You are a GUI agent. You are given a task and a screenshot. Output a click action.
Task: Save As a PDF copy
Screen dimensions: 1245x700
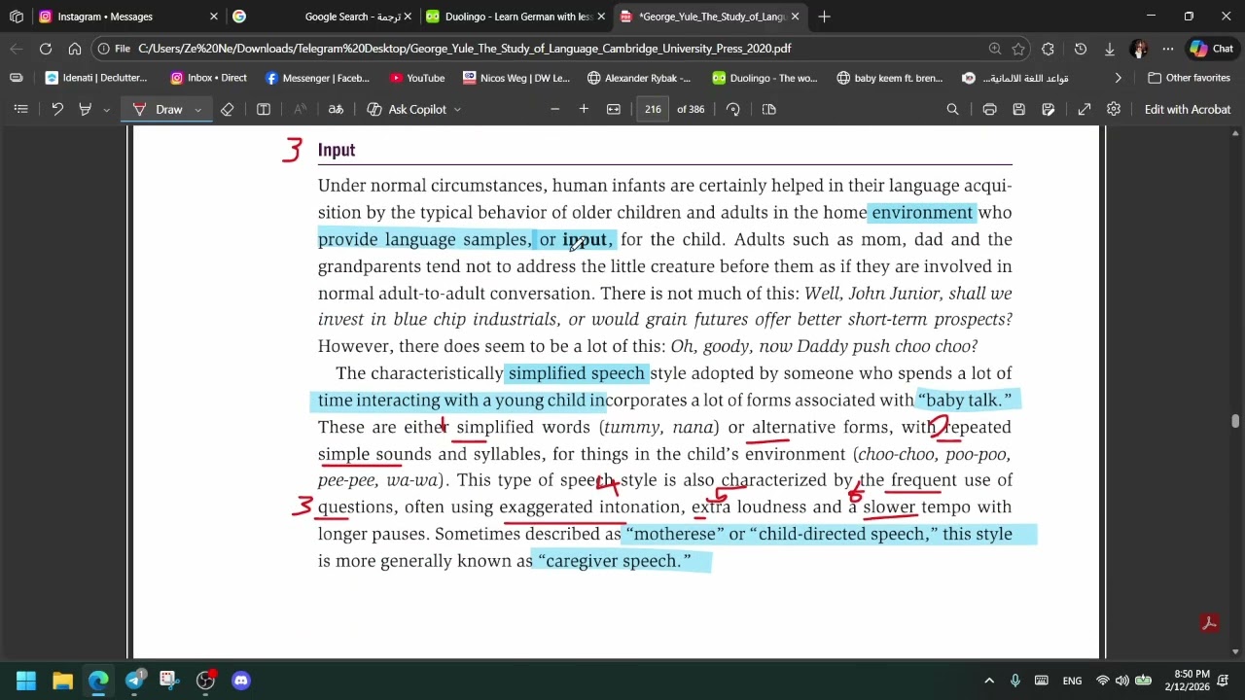click(1048, 109)
